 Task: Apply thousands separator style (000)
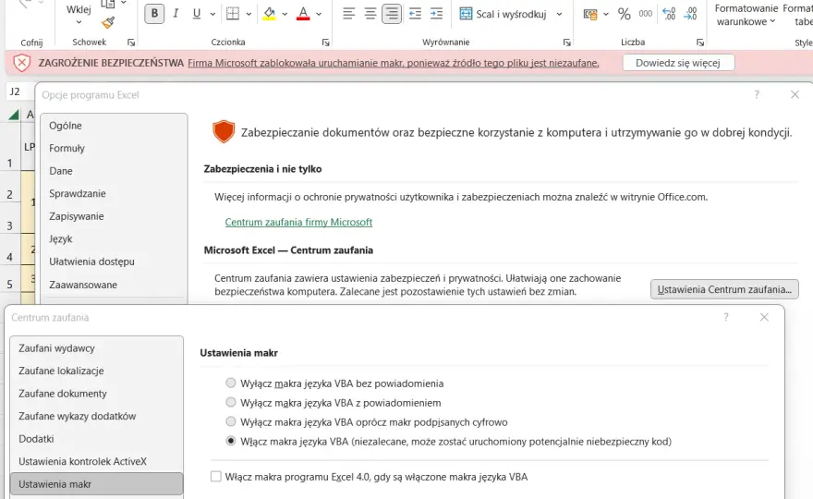point(646,14)
